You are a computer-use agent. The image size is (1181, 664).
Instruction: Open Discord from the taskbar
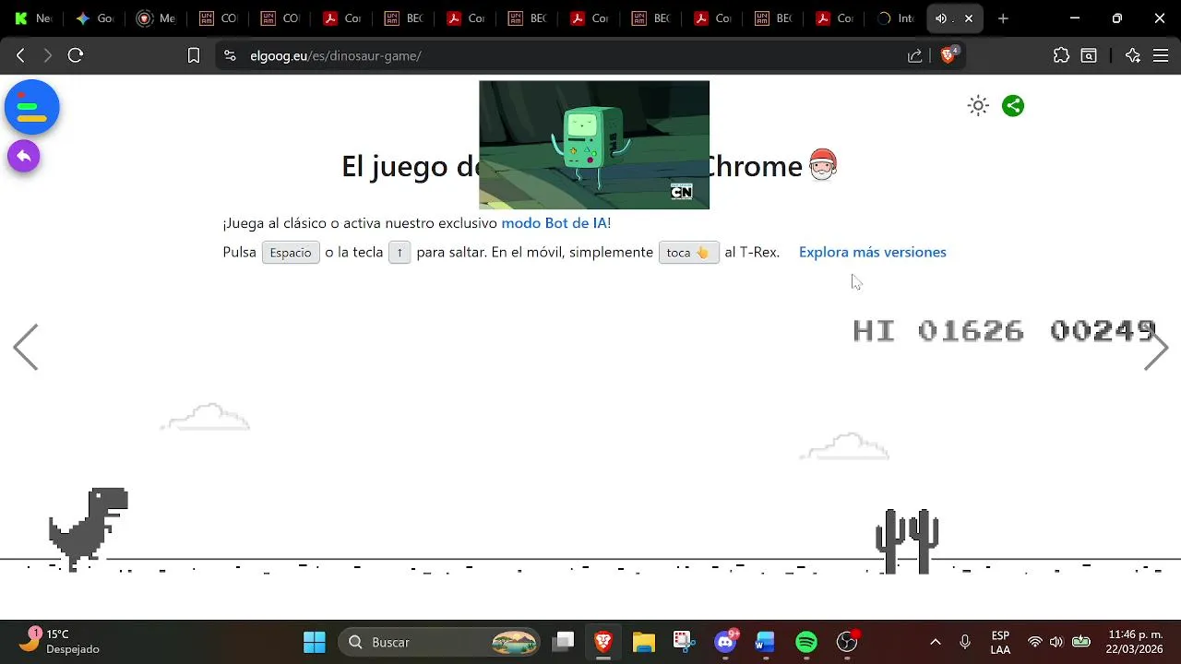point(725,642)
